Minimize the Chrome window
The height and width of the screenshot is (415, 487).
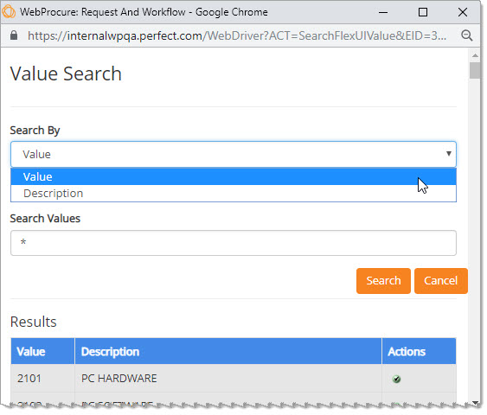(383, 12)
